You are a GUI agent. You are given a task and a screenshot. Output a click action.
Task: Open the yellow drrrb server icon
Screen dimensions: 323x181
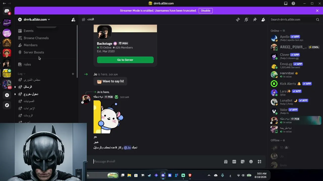tap(7, 73)
